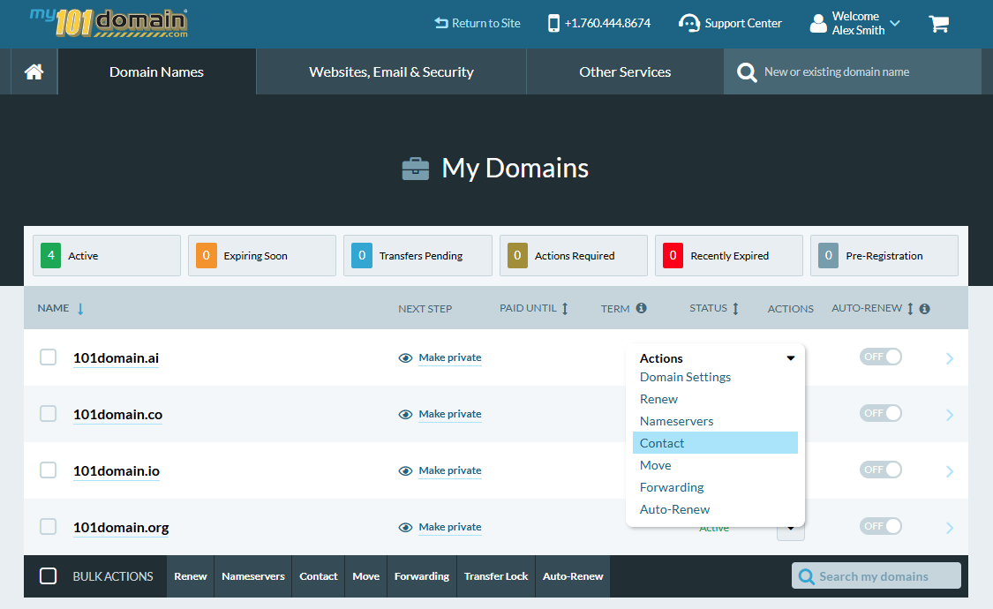Click the briefcase icon beside My Domains heading
The width and height of the screenshot is (993, 609).
(417, 167)
